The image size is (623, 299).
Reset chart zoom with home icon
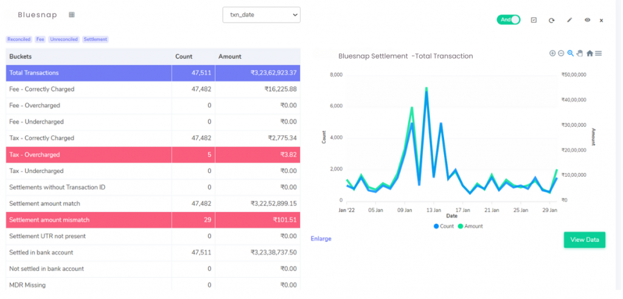pyautogui.click(x=590, y=53)
